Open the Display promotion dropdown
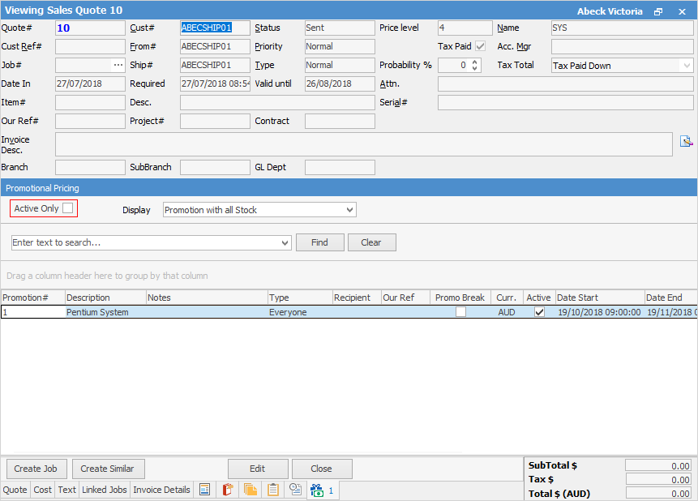This screenshot has width=698, height=501. point(349,210)
